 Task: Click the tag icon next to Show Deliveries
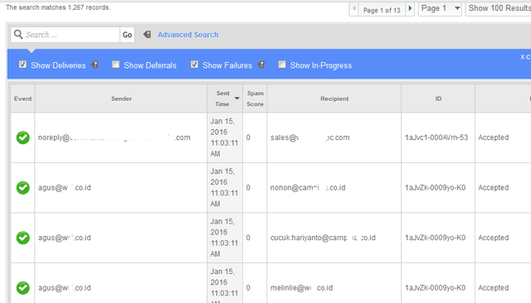point(95,65)
